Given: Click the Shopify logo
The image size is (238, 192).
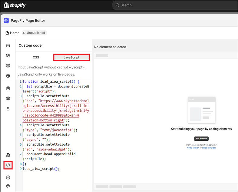Looking at the screenshot, I should (15, 5).
